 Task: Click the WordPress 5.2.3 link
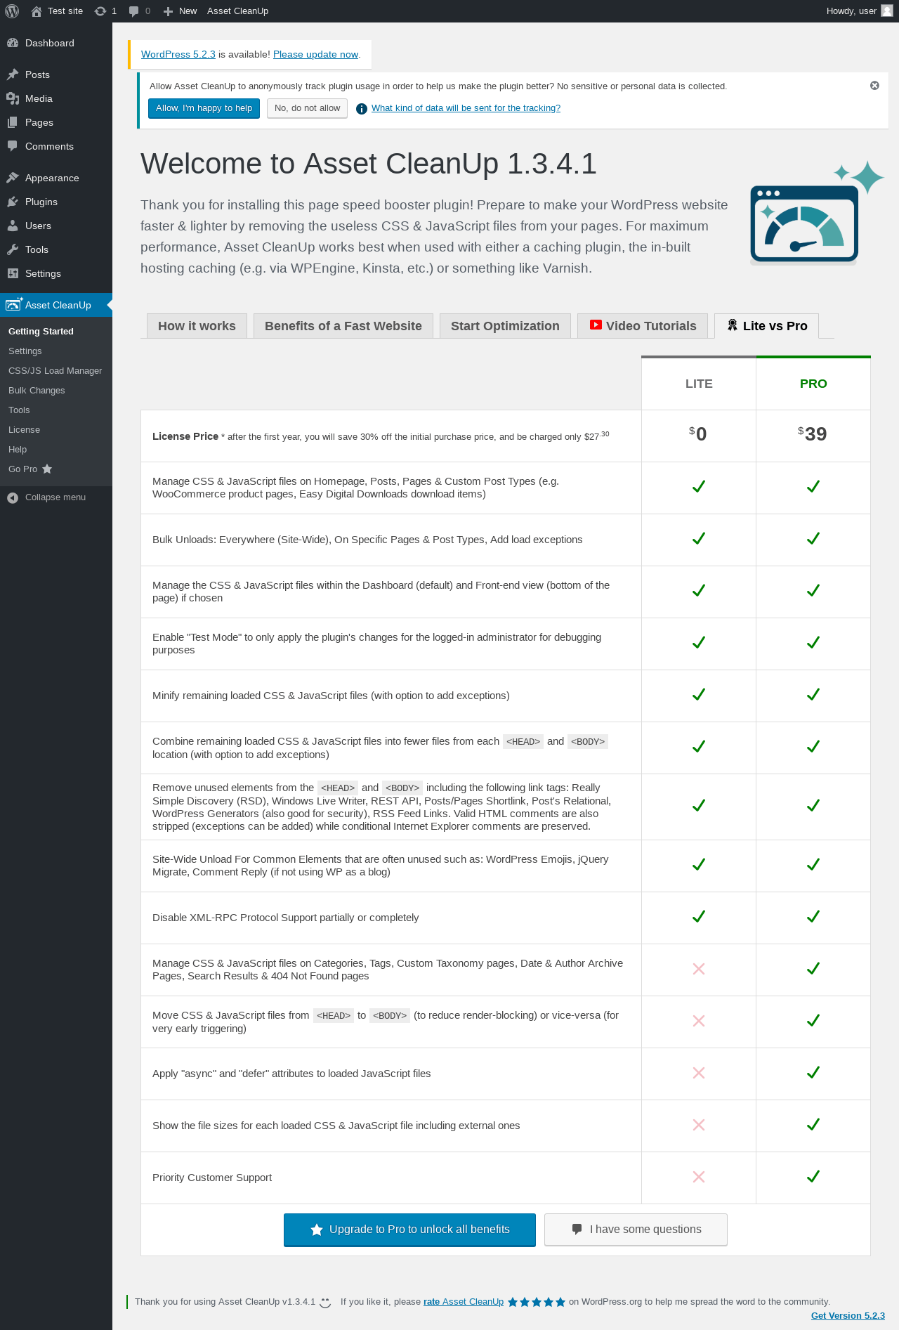(178, 55)
